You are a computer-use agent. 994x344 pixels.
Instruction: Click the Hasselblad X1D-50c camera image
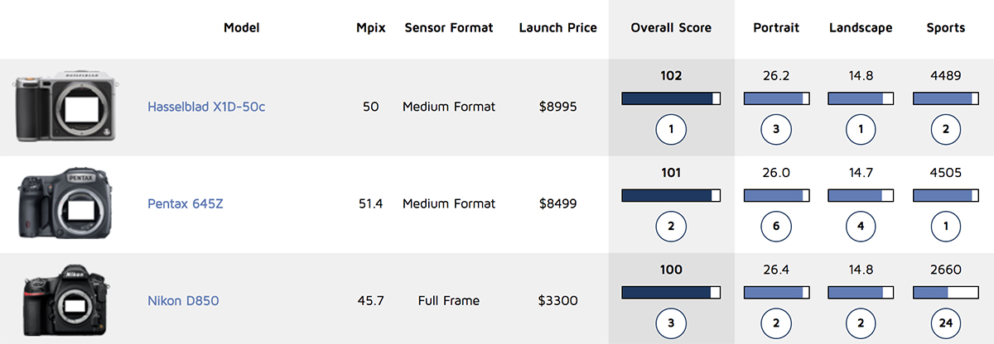coord(66,106)
